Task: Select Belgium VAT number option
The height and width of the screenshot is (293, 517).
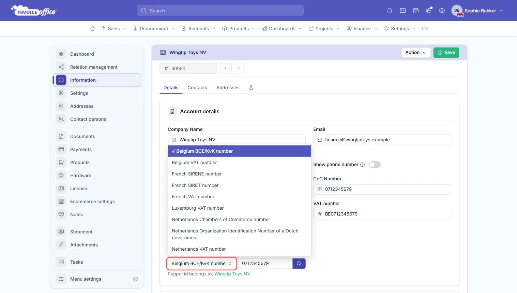Action: tap(239, 162)
